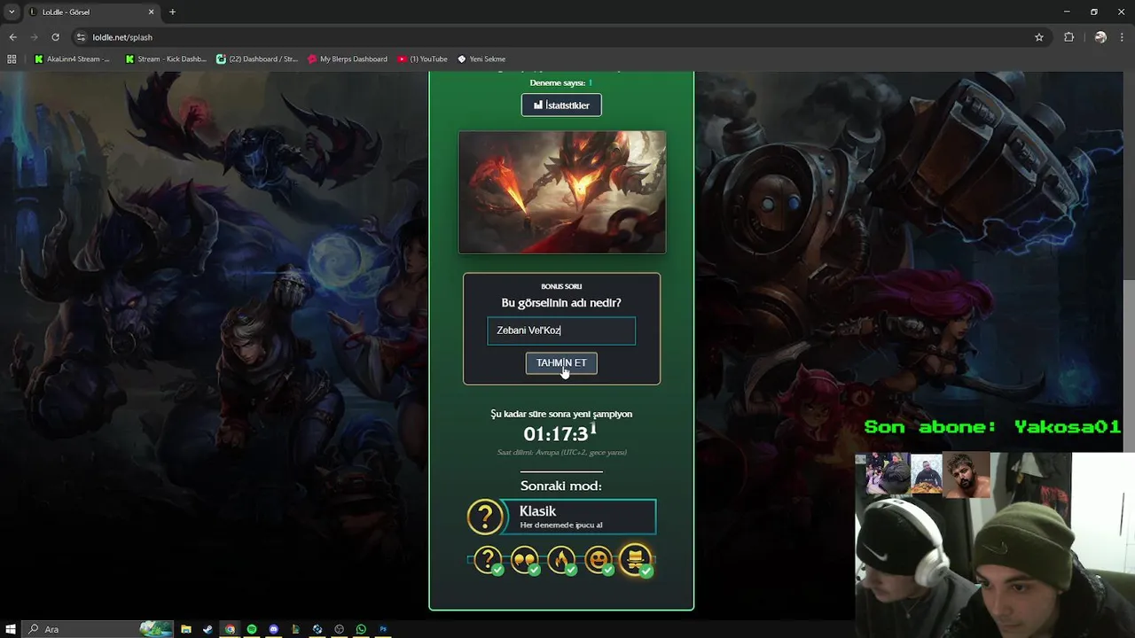Bookmark this page with the star
Image resolution: width=1135 pixels, height=638 pixels.
[x=1039, y=37]
